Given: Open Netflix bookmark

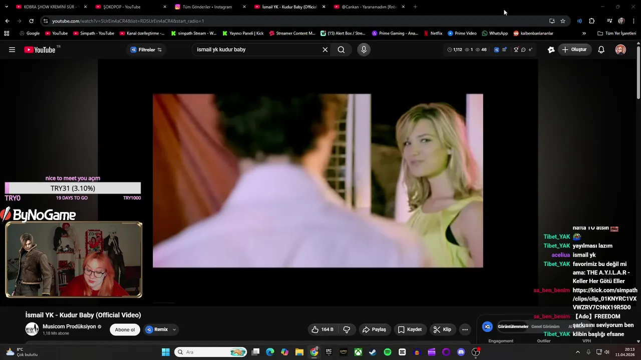Looking at the screenshot, I should [x=433, y=33].
